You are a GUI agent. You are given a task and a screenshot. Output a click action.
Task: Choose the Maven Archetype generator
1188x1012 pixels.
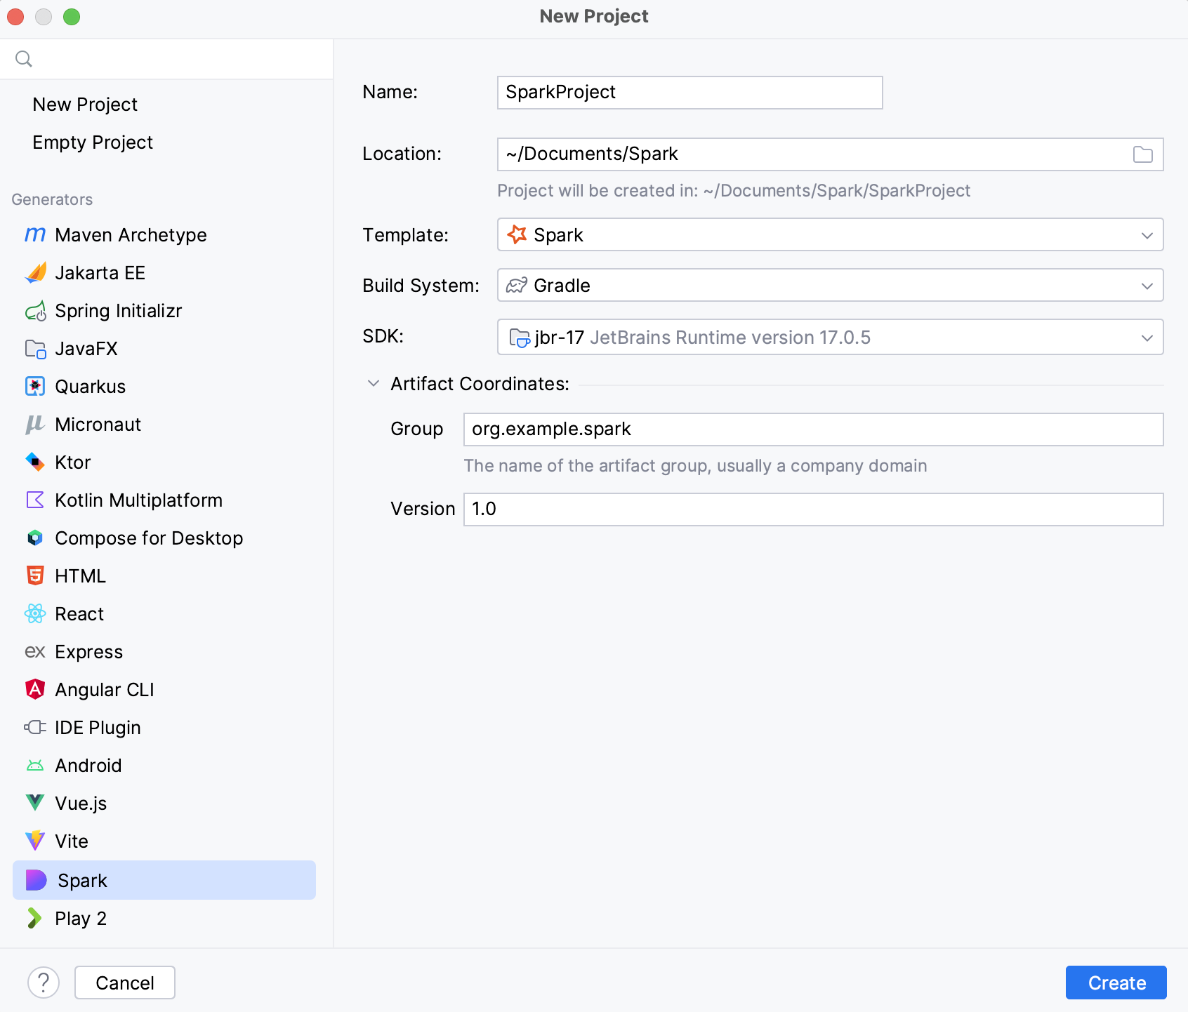click(x=164, y=234)
